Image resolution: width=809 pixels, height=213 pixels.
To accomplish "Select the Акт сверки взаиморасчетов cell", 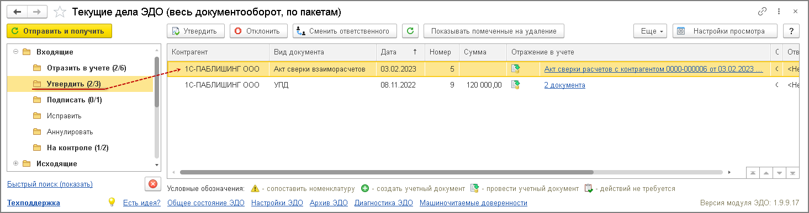I will pyautogui.click(x=322, y=69).
